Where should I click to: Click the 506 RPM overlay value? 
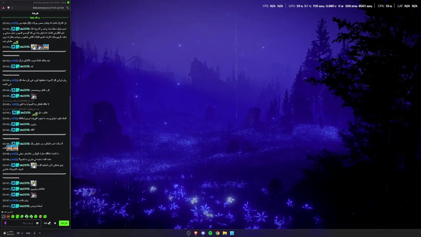(x=351, y=6)
